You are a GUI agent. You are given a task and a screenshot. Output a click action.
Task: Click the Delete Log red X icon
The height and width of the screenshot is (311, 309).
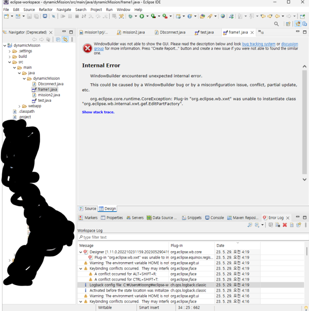tap(285, 225)
